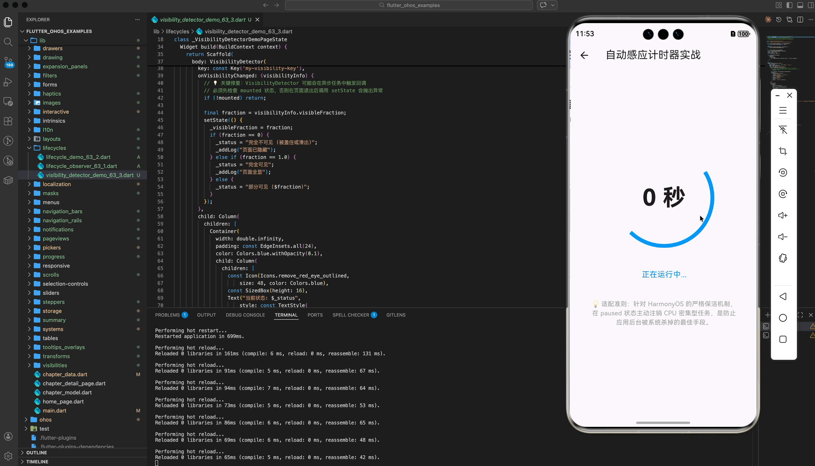Toggle the primary sidebar layout icon
The image size is (815, 466).
coord(789,5)
